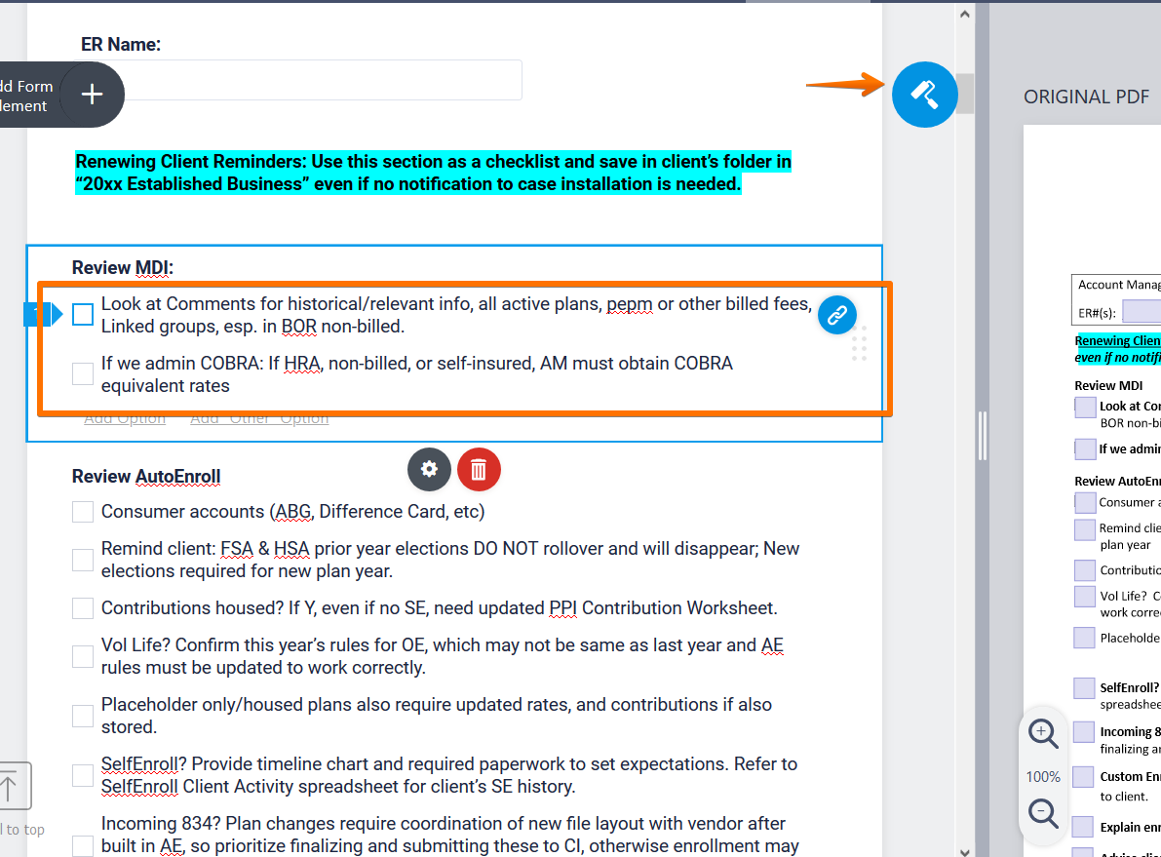The width and height of the screenshot is (1161, 857).
Task: Click the scroll to top arrow icon
Action: tap(10, 786)
